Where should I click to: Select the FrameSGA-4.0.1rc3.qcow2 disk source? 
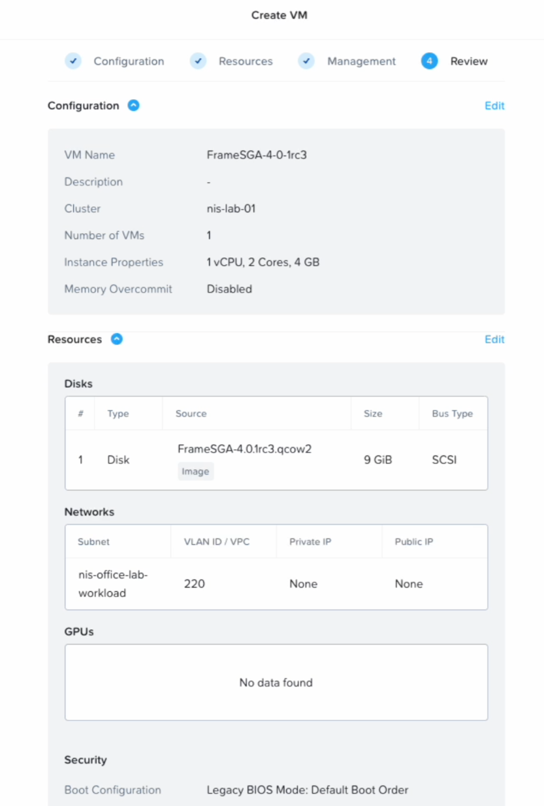(x=244, y=449)
